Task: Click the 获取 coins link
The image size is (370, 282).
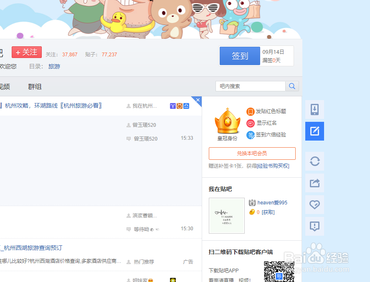Action: tap(268, 212)
